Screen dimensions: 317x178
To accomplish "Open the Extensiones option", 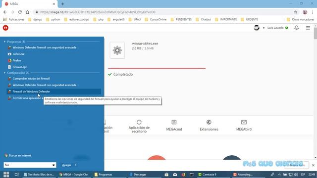I will (x=209, y=125).
